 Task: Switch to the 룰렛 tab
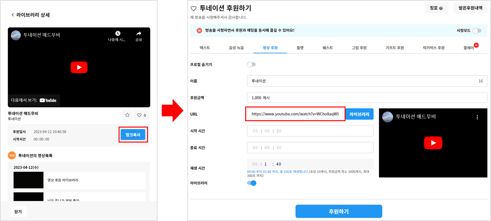coord(300,48)
